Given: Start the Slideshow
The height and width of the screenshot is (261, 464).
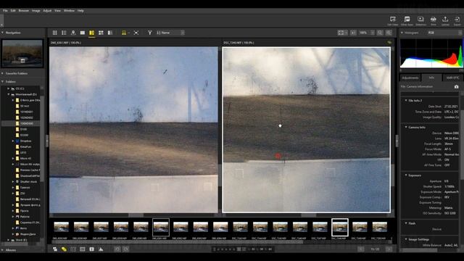Looking at the screenshot, I should pos(420,21).
